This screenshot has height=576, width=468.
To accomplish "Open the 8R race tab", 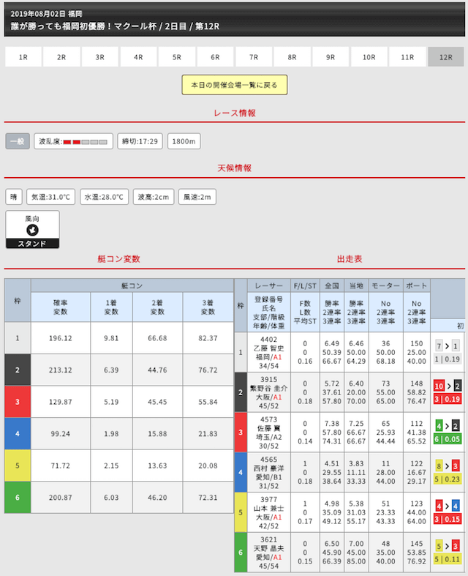I will 292,57.
